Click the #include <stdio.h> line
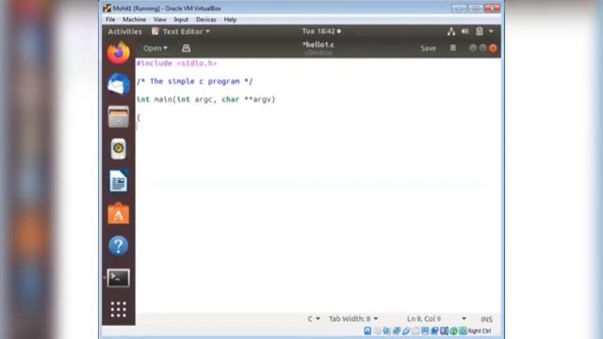Viewport: 603px width, 339px height. tap(176, 63)
